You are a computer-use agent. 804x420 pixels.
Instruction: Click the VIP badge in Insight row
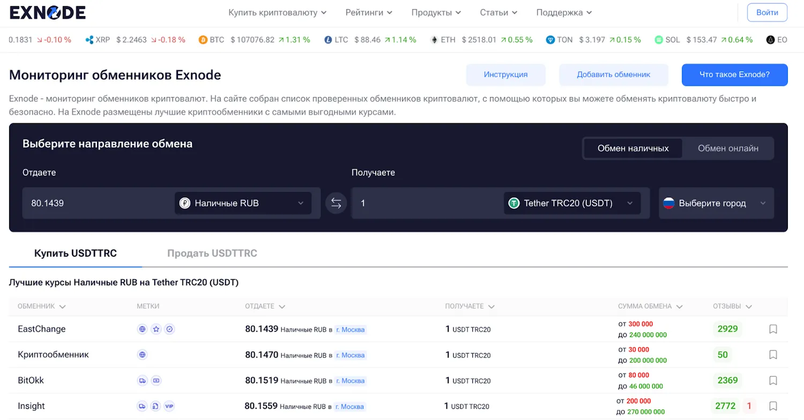tap(169, 406)
